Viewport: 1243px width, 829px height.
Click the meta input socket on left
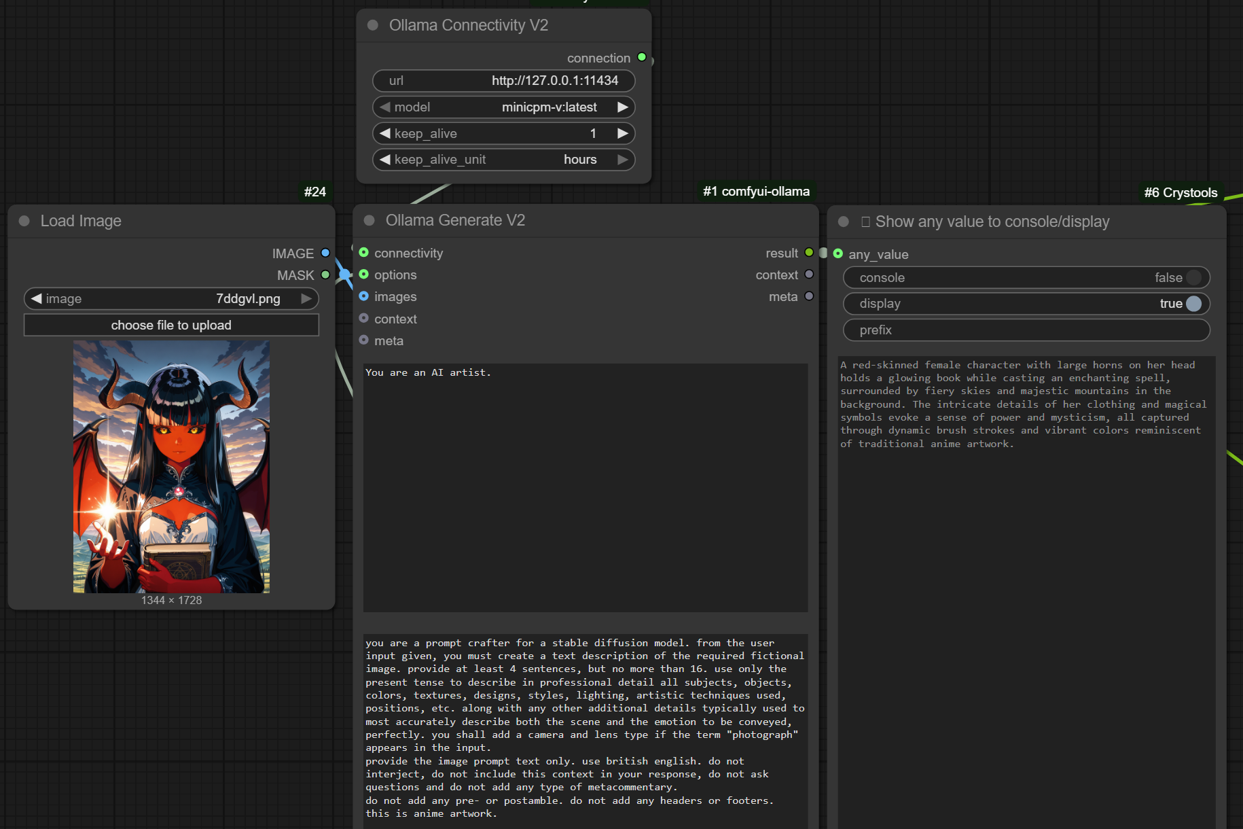pos(364,340)
